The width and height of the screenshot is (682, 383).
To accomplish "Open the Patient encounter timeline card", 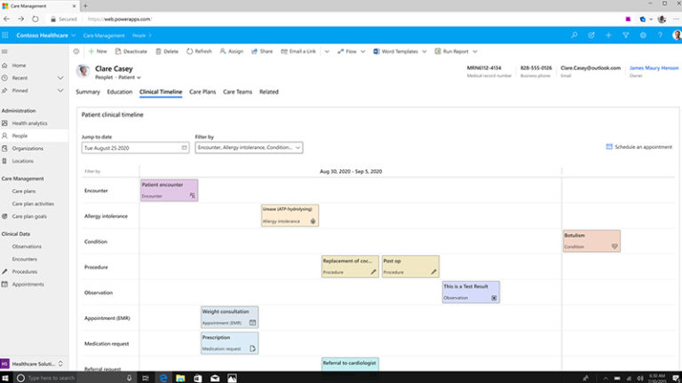I will (x=169, y=191).
